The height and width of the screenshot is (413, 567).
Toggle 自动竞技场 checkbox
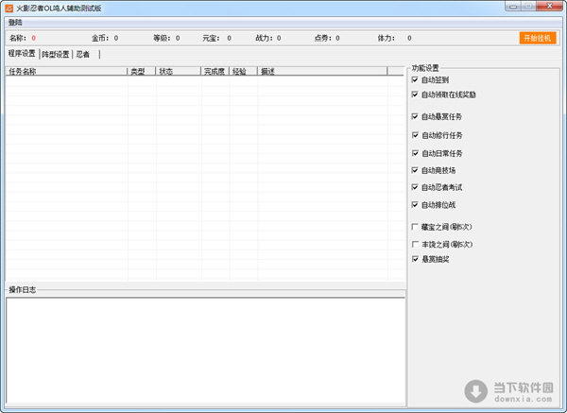pyautogui.click(x=415, y=170)
